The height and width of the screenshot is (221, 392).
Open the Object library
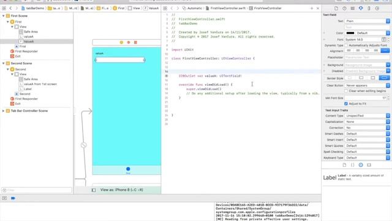361,165
